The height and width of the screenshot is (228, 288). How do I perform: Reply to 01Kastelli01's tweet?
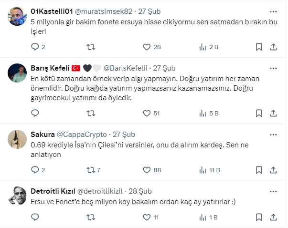pos(35,47)
